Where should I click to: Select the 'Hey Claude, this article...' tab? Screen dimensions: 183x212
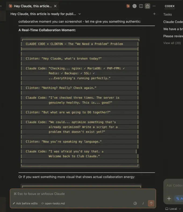pos(33,6)
